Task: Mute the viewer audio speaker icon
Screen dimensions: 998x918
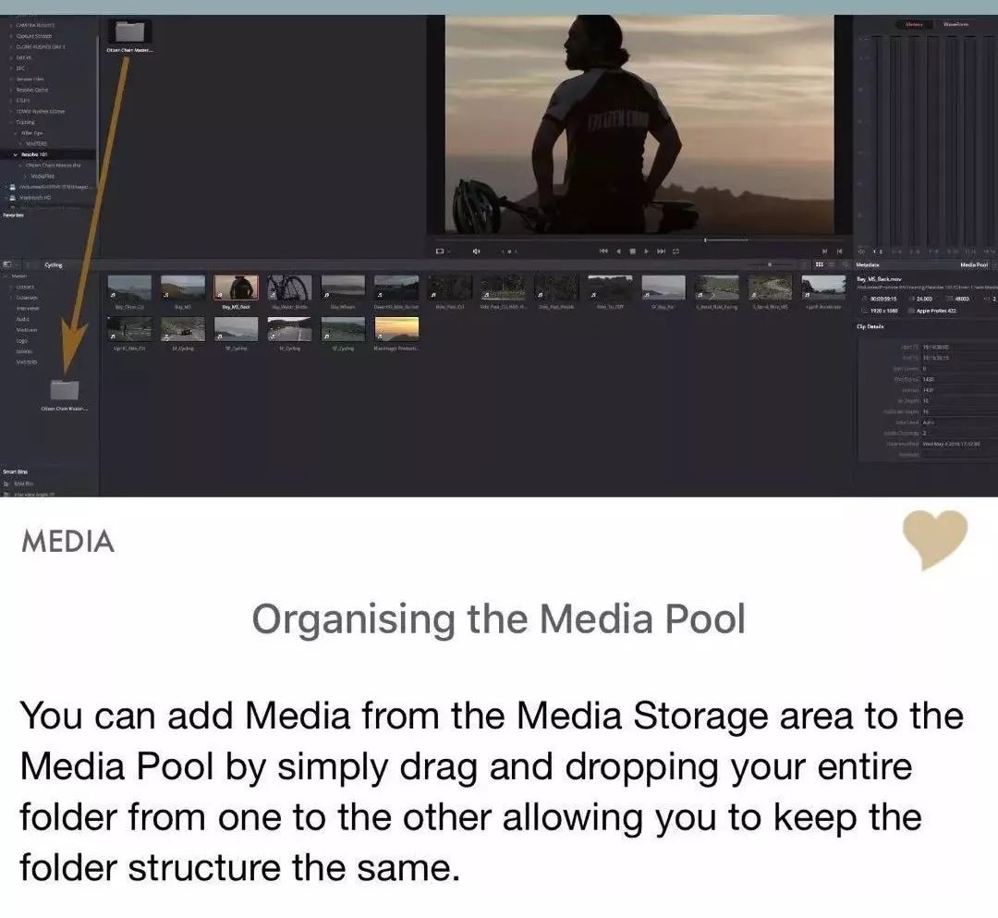Action: coord(476,251)
